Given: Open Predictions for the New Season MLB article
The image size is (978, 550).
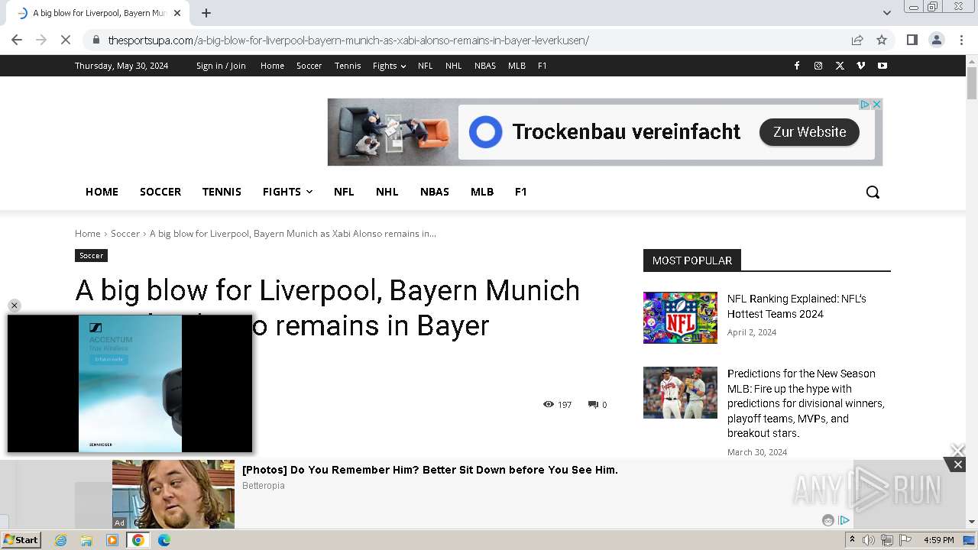Looking at the screenshot, I should tap(806, 403).
